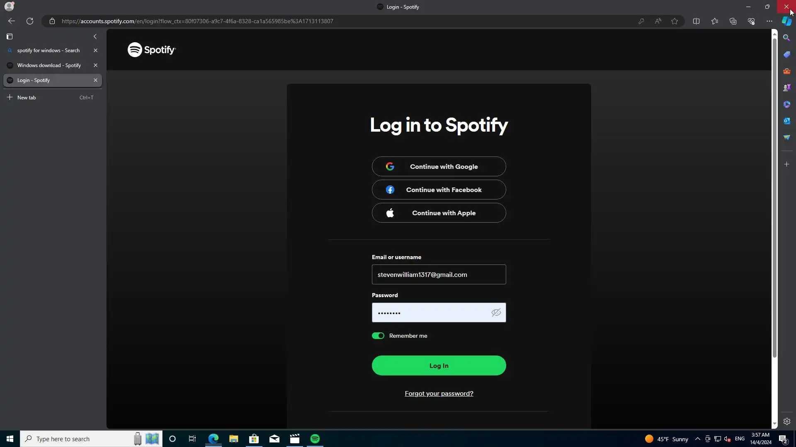Open Spotify app from taskbar
The height and width of the screenshot is (447, 796).
[x=315, y=439]
